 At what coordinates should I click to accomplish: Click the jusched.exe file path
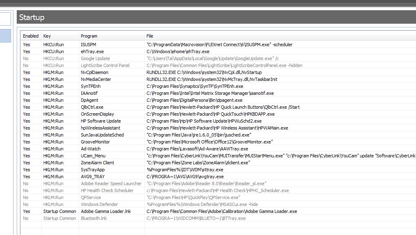point(199,135)
